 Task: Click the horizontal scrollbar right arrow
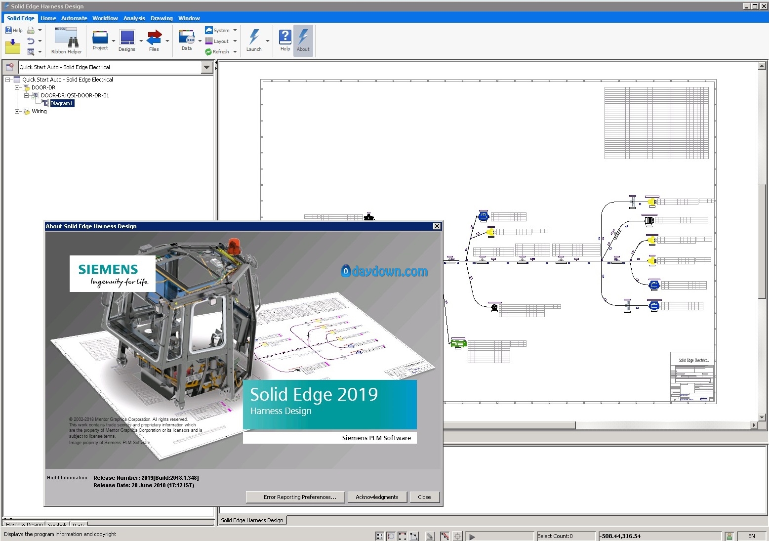754,425
